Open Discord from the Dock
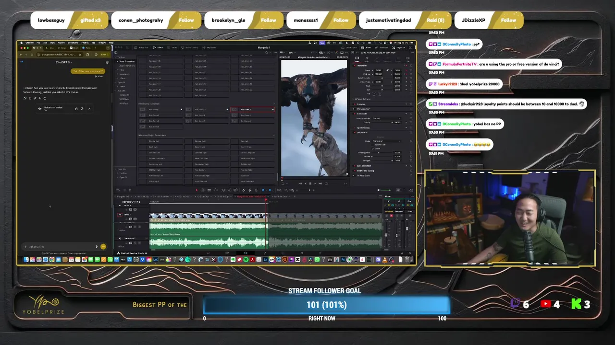 (x=378, y=259)
